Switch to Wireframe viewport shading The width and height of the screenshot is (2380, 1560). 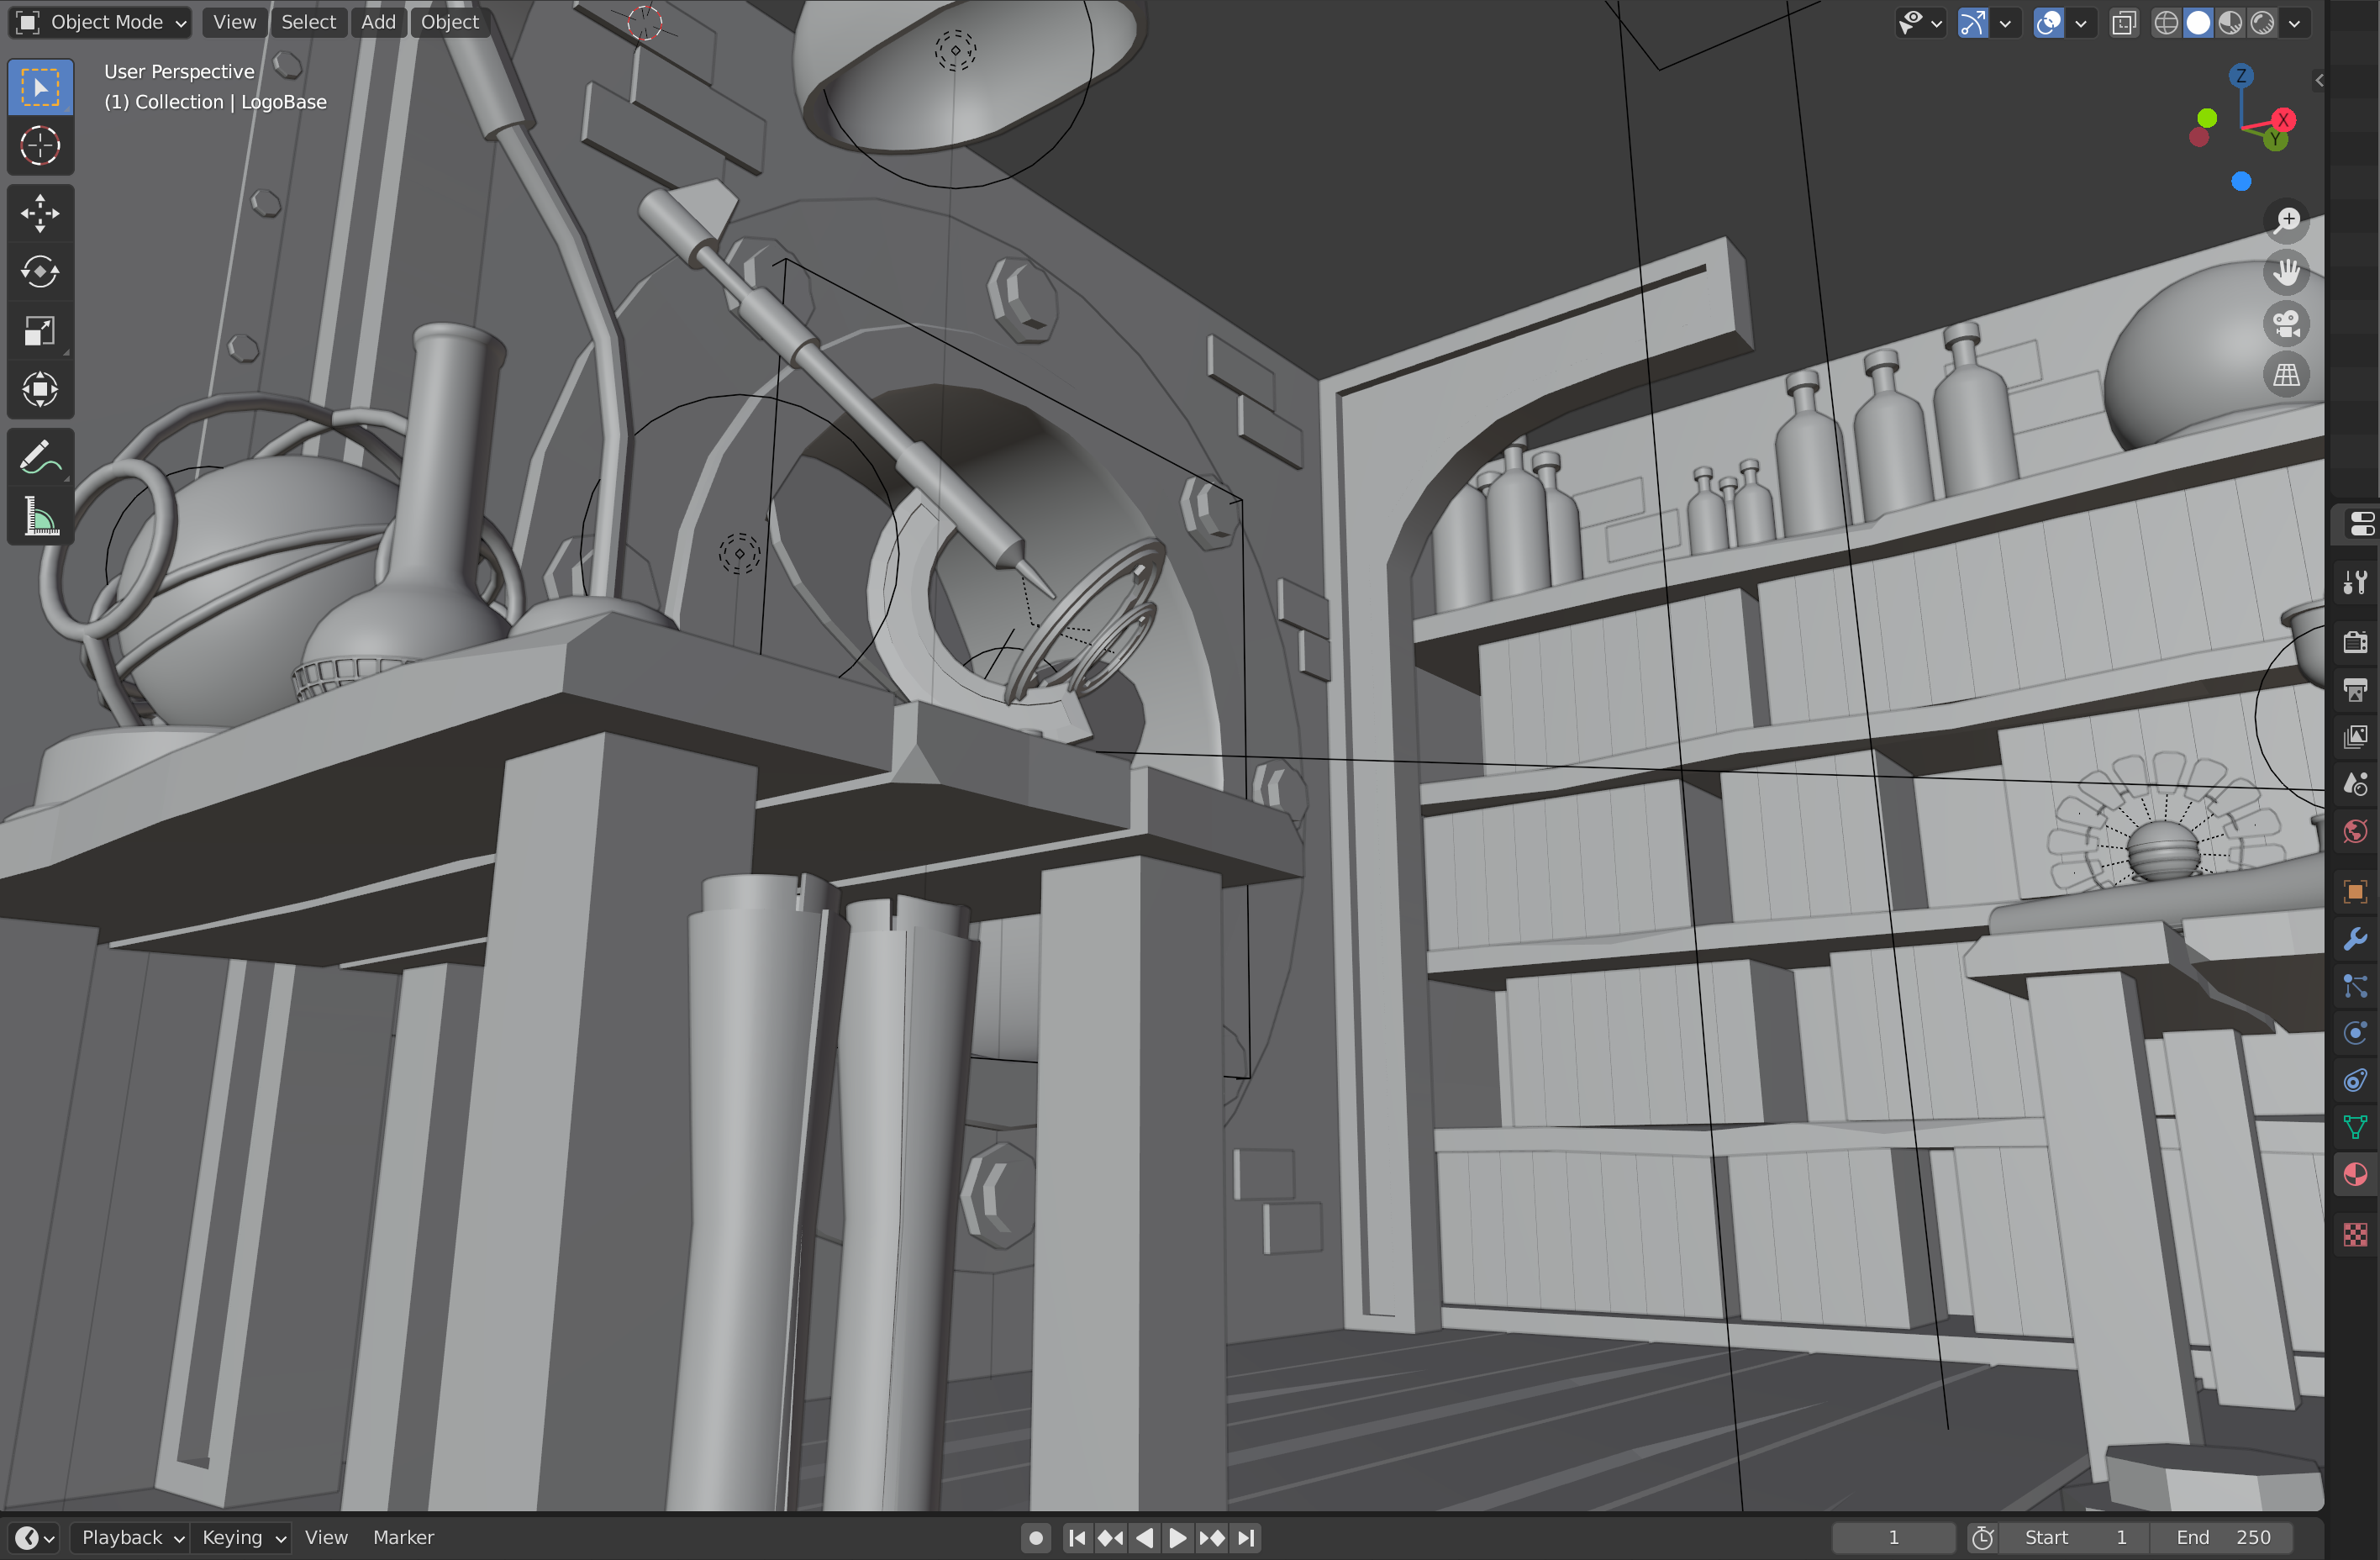pyautogui.click(x=2166, y=23)
